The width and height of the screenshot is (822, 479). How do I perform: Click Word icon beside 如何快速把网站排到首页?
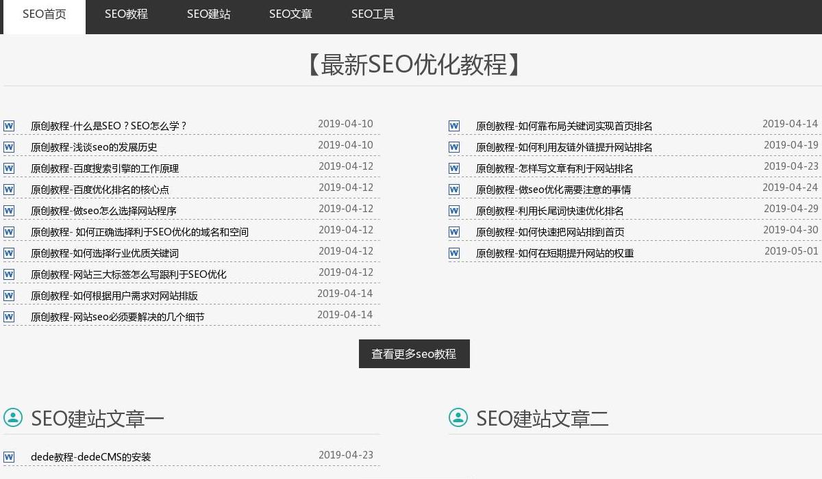[x=454, y=232]
